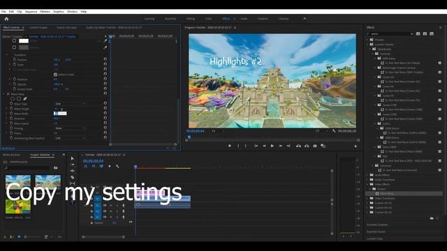Screen dimensions: 447x251
Task: Open the Wave Type dropdown
Action: (70, 104)
